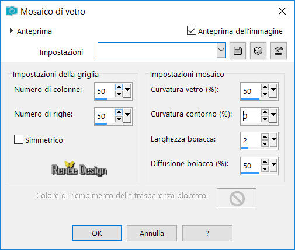Viewport: 295px width, 250px height.
Task: Click the randomize parameters dice icon
Action: [x=258, y=51]
